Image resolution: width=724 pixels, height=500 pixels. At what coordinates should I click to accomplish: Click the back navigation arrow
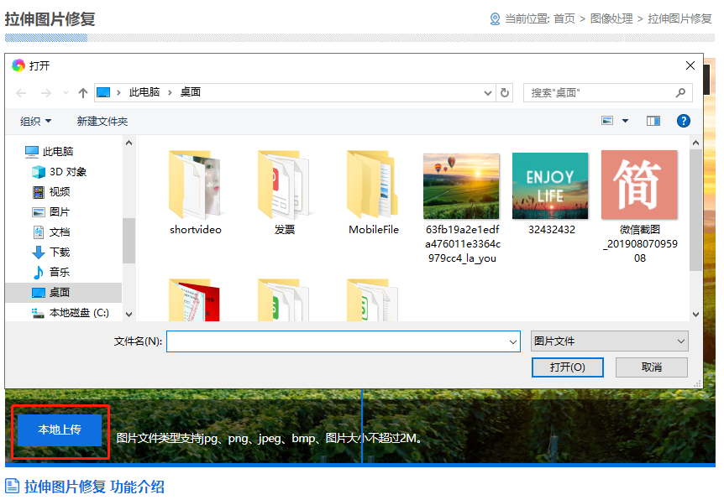coord(22,92)
